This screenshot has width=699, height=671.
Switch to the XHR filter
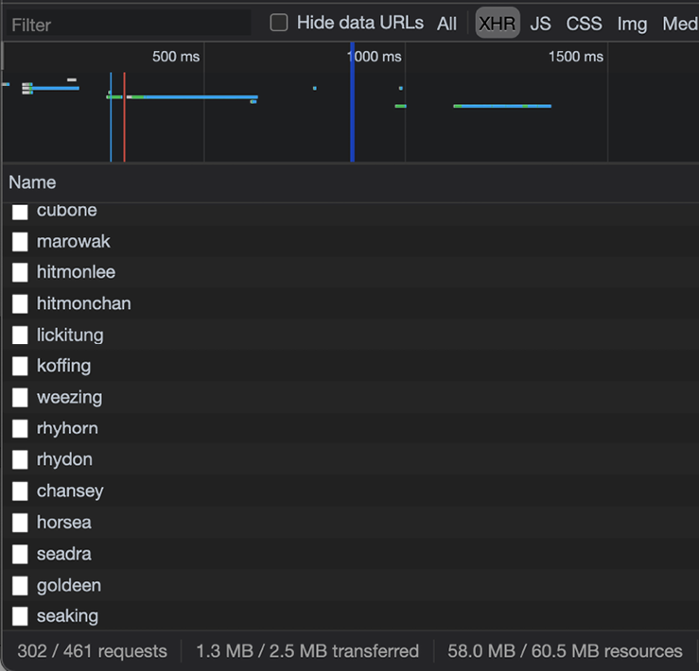(497, 24)
